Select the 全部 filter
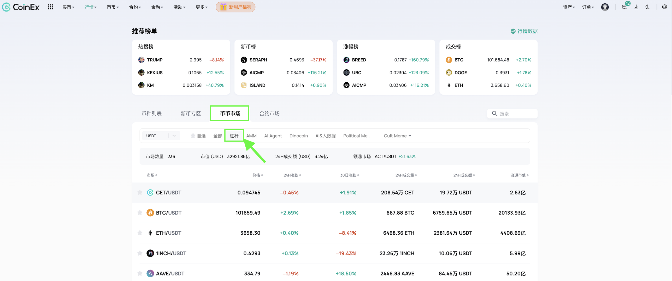The width and height of the screenshot is (672, 281). [x=217, y=136]
